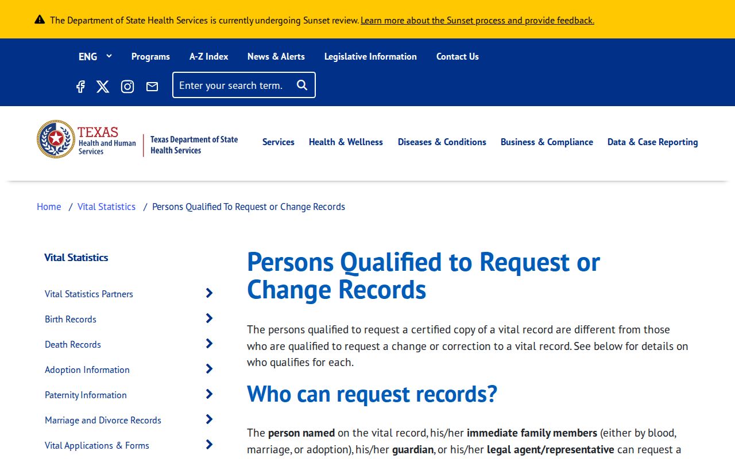The image size is (735, 459).
Task: Open Legislative Information link
Action: (x=370, y=56)
